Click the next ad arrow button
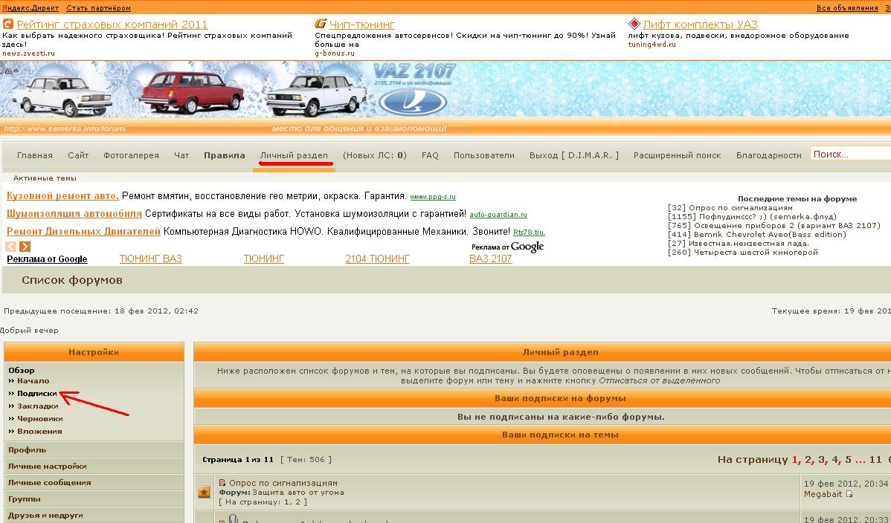 [x=25, y=247]
